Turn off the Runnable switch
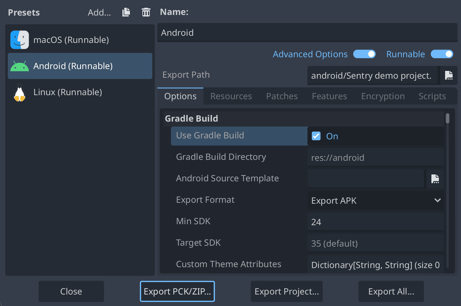This screenshot has width=461, height=306. pyautogui.click(x=442, y=54)
